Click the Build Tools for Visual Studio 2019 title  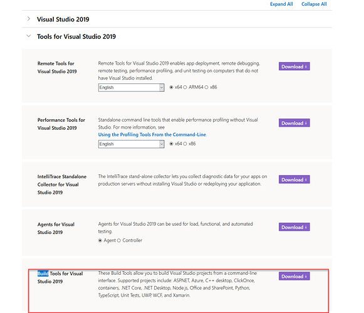click(60, 277)
